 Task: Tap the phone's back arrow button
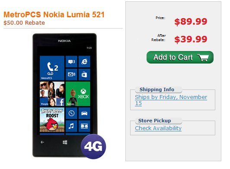pos(42,142)
